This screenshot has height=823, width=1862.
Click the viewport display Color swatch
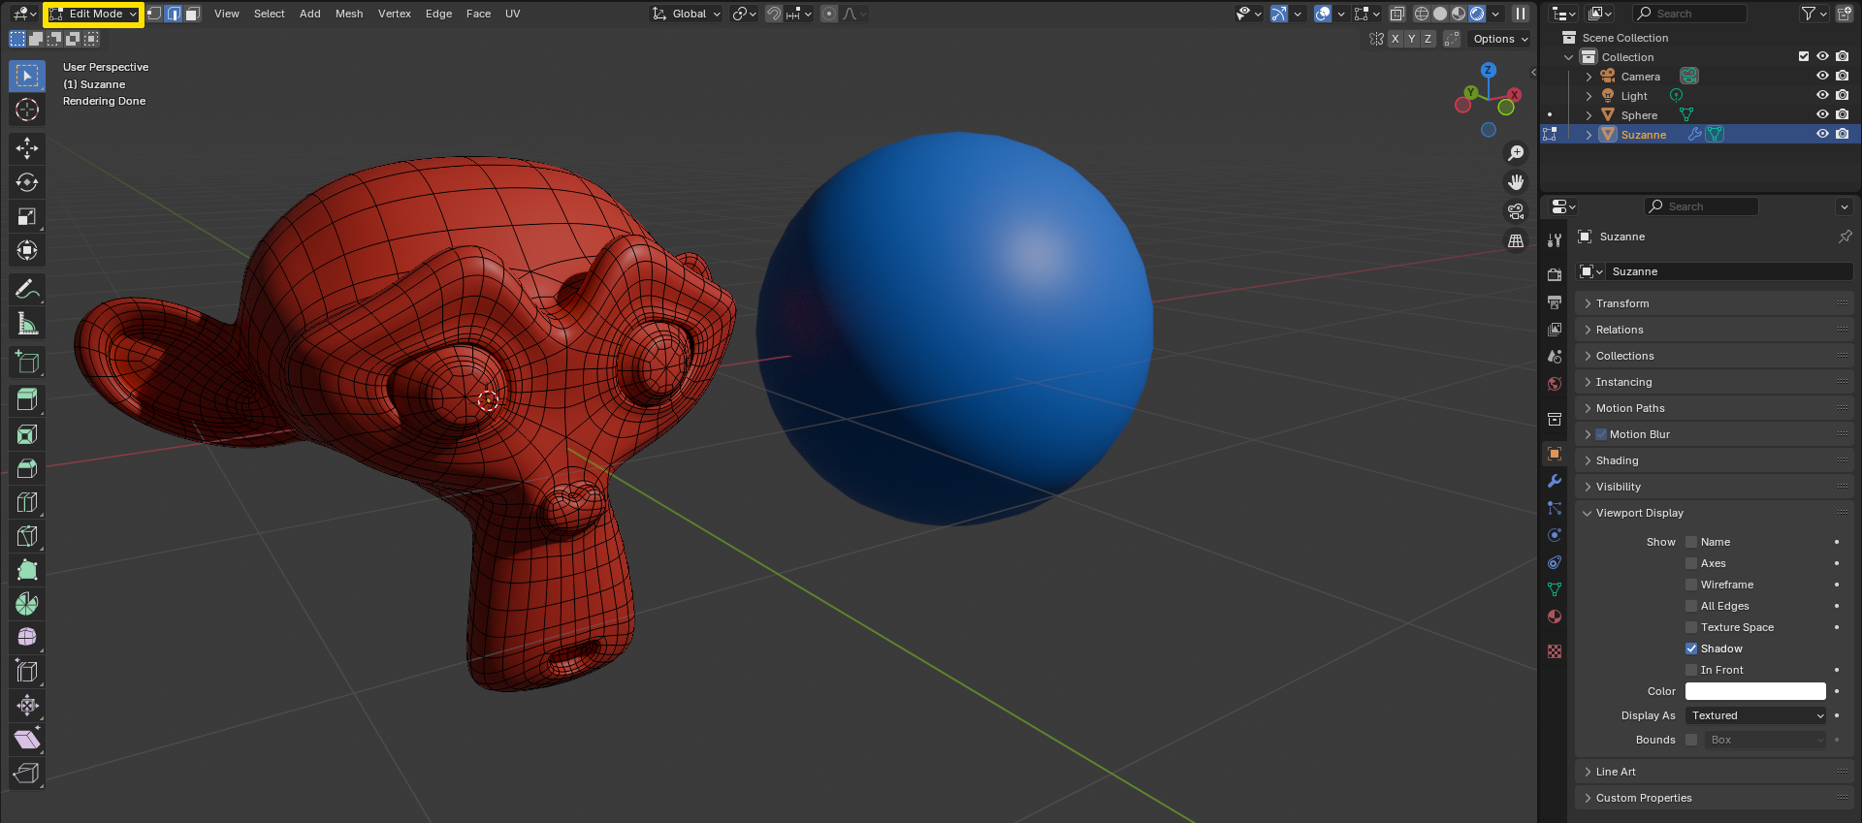1755,691
